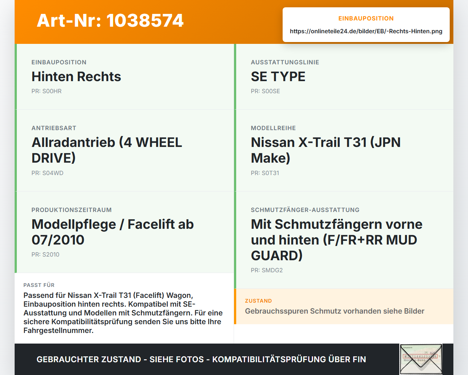Open the Rechts-Hinten.png image URL

point(366,31)
